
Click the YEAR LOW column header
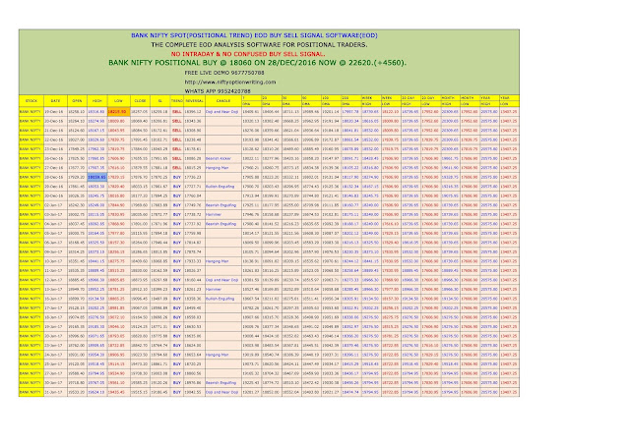click(509, 101)
